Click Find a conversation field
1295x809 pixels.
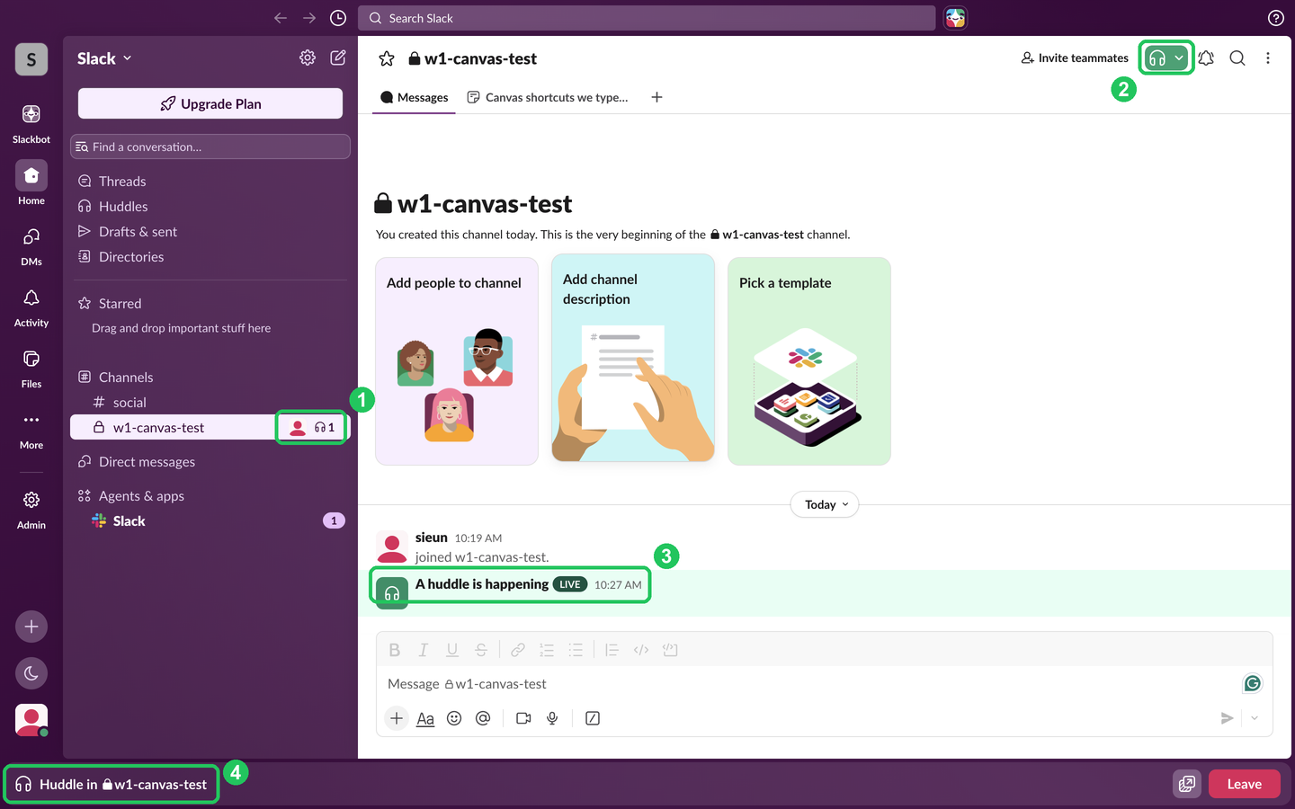(210, 147)
